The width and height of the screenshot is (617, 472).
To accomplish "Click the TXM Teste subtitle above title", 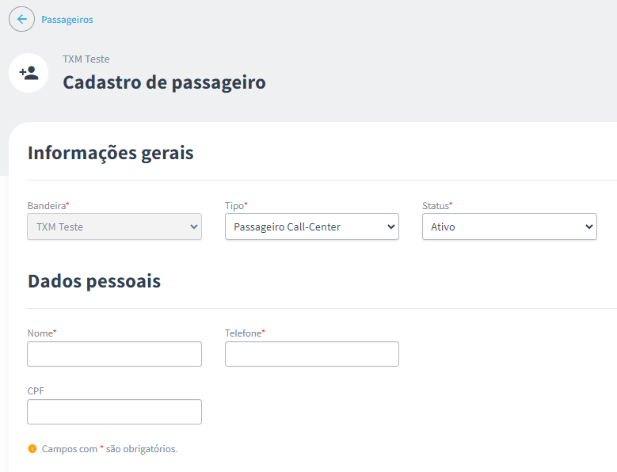I will (86, 59).
